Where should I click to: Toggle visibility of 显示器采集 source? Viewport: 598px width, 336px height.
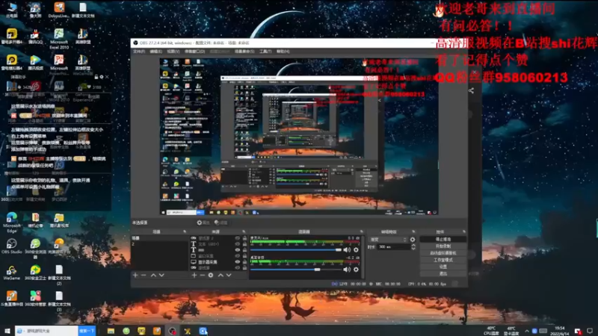click(x=237, y=262)
